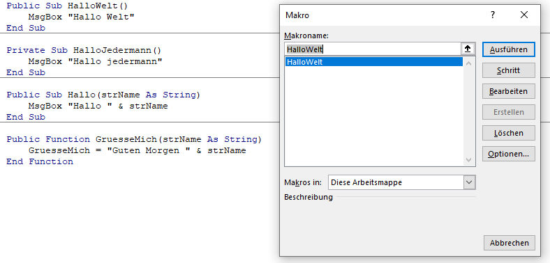550x263 pixels.
Task: Delete macro with Löschen button
Action: [509, 133]
